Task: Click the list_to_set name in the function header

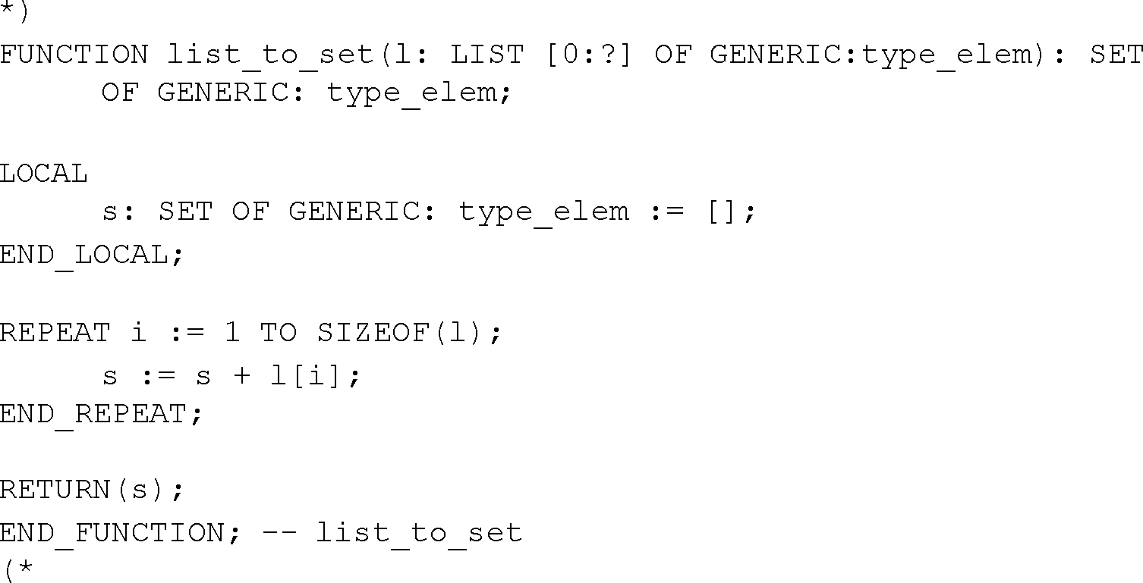Action: click(269, 55)
